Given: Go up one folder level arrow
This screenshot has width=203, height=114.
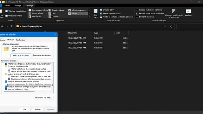Looking at the screenshot, I should click(12, 26).
